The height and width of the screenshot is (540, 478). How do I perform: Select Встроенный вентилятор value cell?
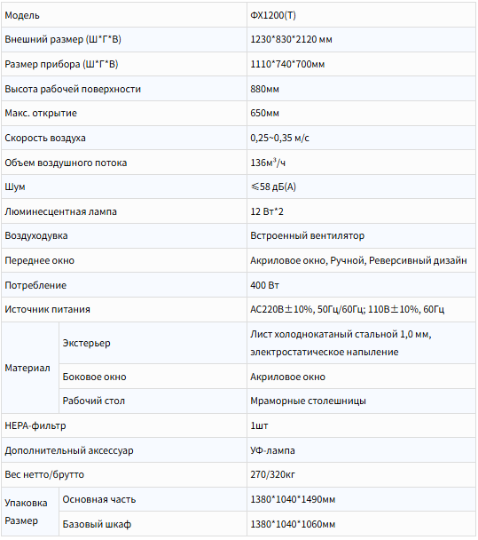click(x=362, y=236)
